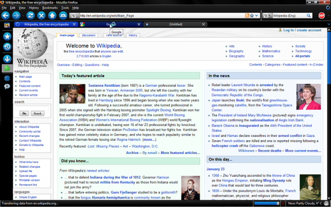
Task: Reload the page with the refresh button
Action: coord(30,15)
